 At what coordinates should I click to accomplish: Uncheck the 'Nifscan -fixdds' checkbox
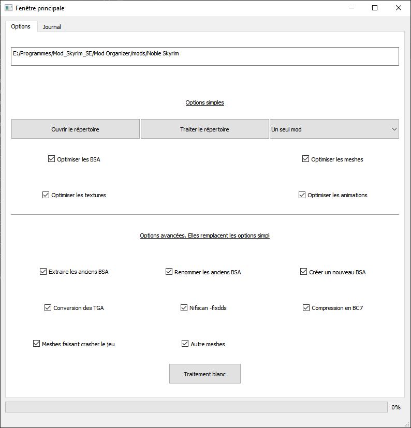click(184, 308)
